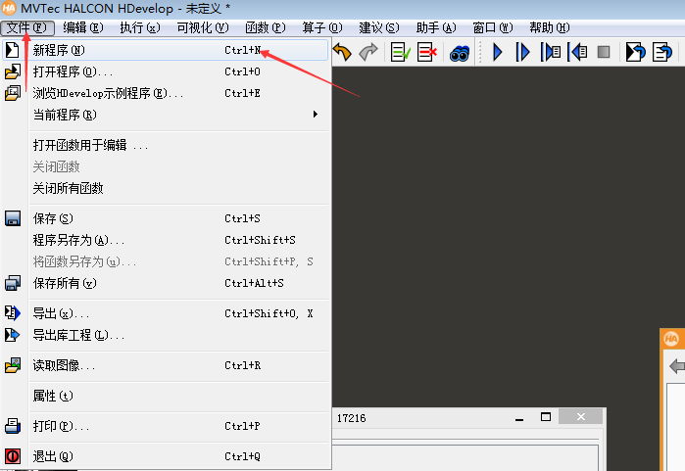
Task: Open the 文件(F) menu
Action: (27, 28)
